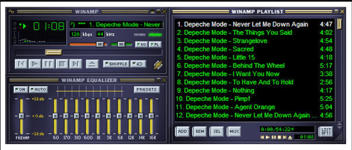Enable the equalizer AUTO button
352x150 pixels.
(x=38, y=90)
